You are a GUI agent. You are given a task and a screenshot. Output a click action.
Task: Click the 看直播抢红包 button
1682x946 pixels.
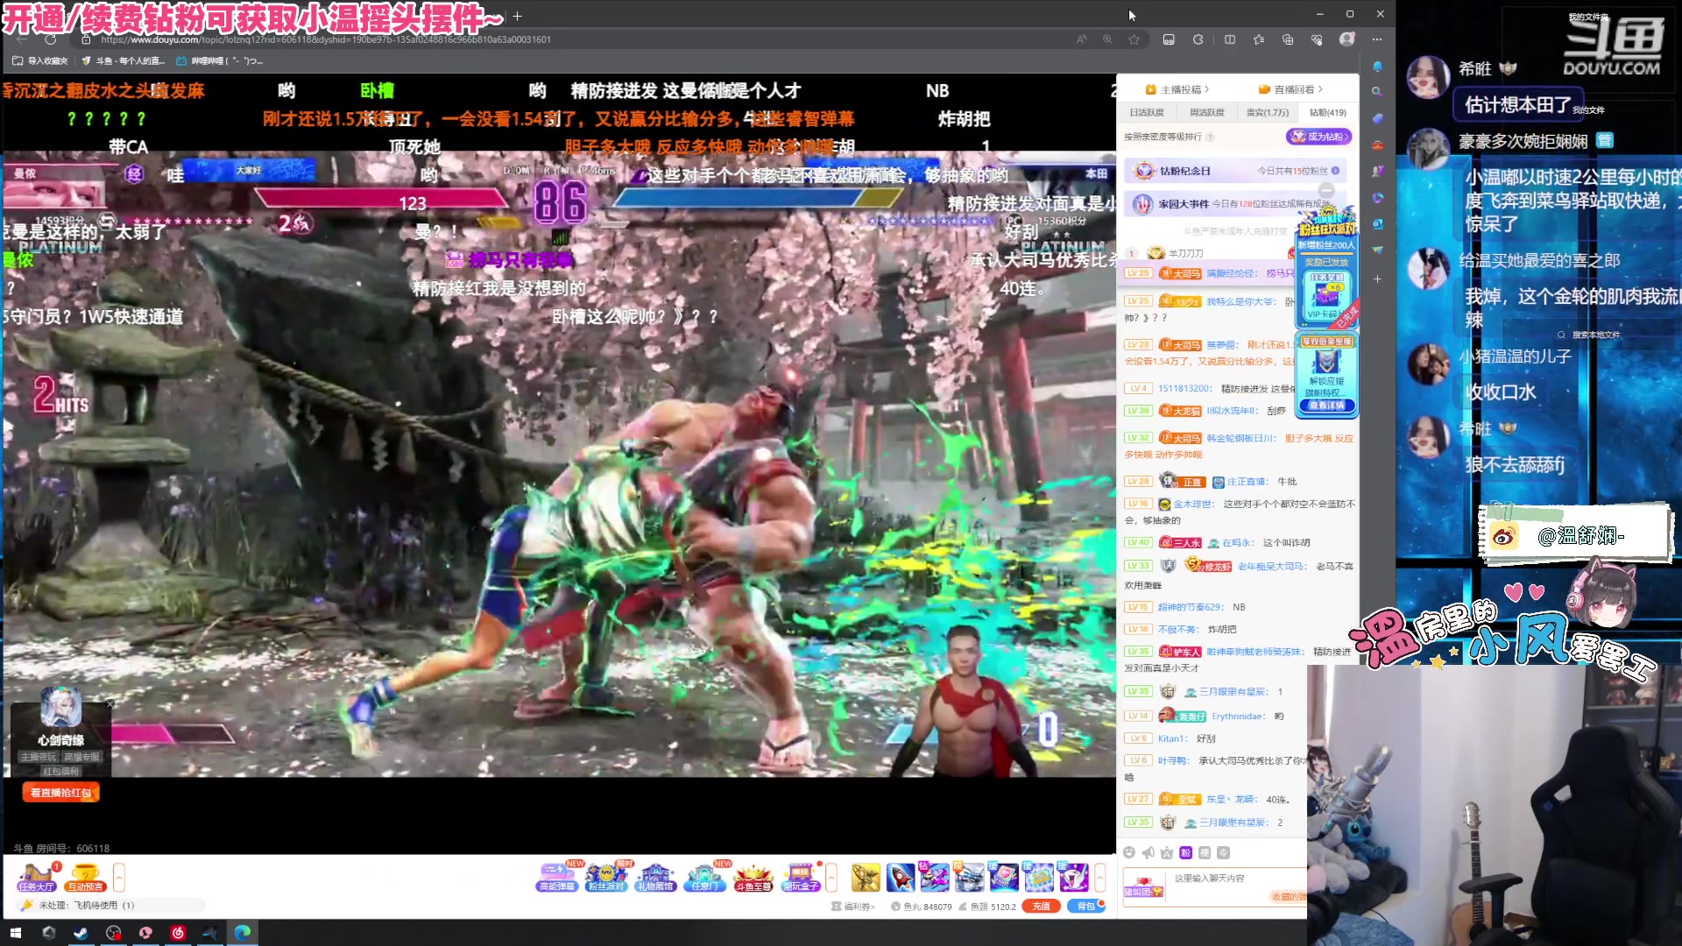point(60,793)
